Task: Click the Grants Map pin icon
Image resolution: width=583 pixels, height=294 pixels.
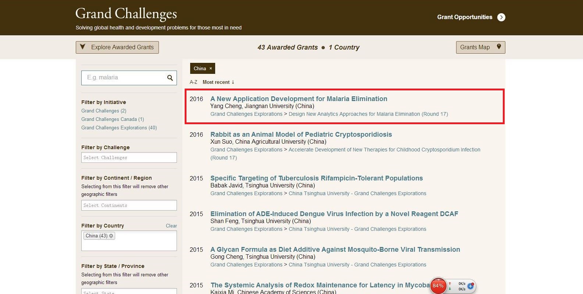Action: (x=499, y=47)
